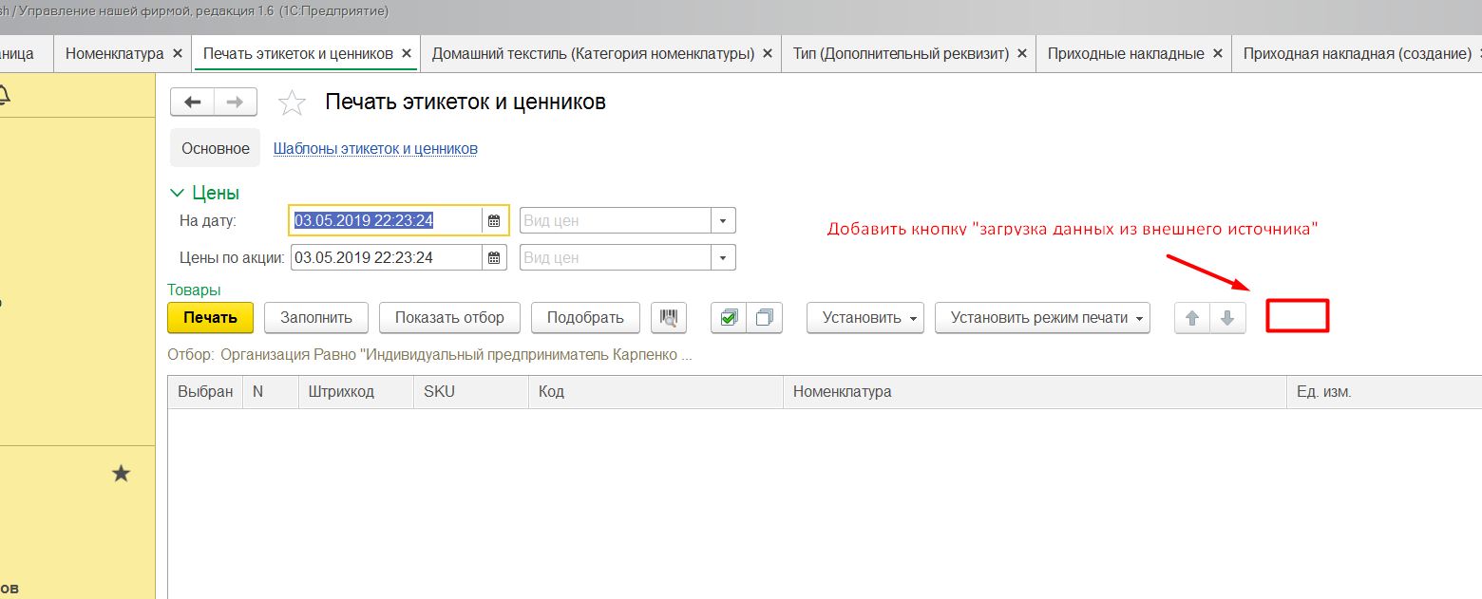Click the 'На дату' date input field
This screenshot has height=599, width=1482.
pyautogui.click(x=385, y=220)
